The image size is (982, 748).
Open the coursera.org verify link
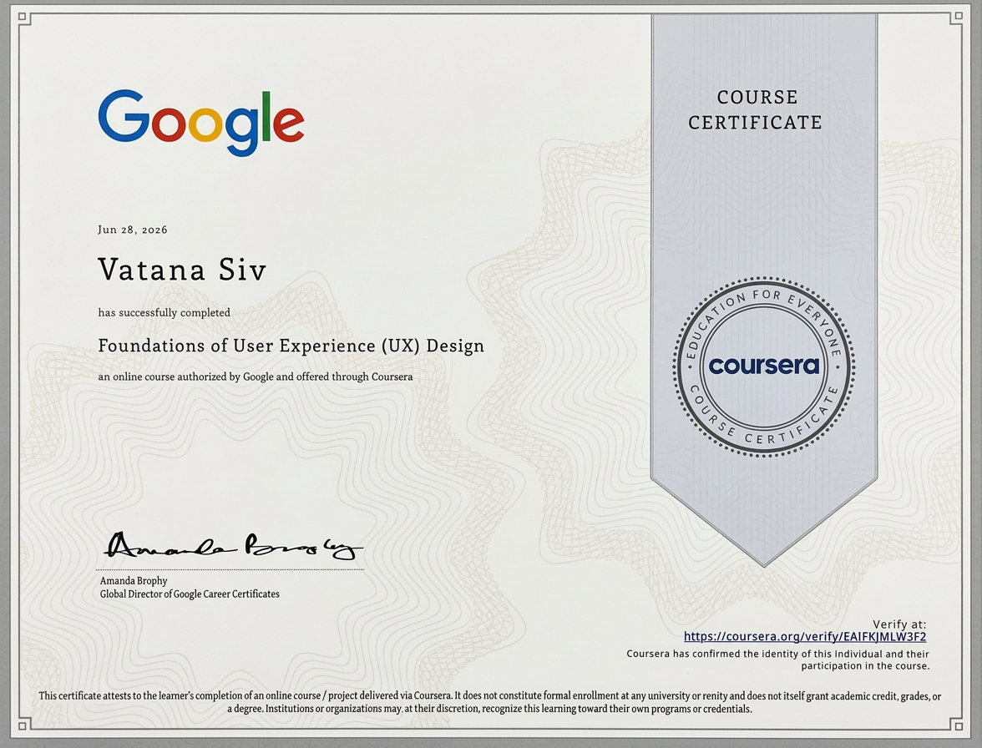tap(805, 637)
